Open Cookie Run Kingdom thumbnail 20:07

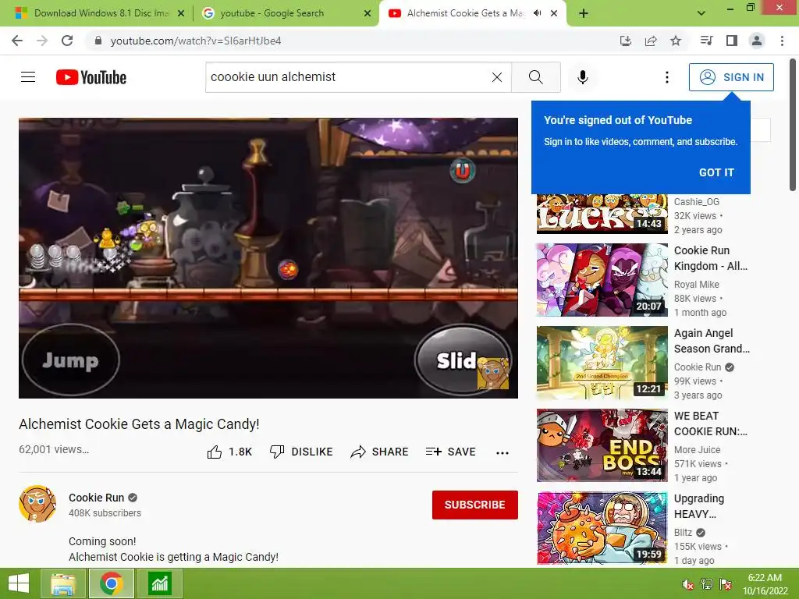(602, 280)
